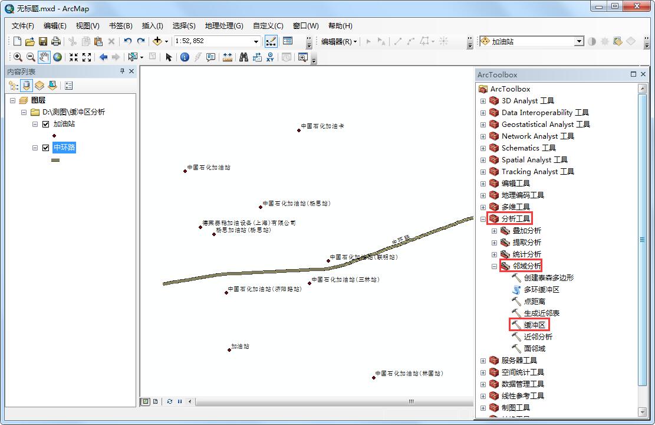Expand the Spatial Analyst 工具 toolbox
Image resolution: width=655 pixels, height=425 pixels.
tap(483, 160)
